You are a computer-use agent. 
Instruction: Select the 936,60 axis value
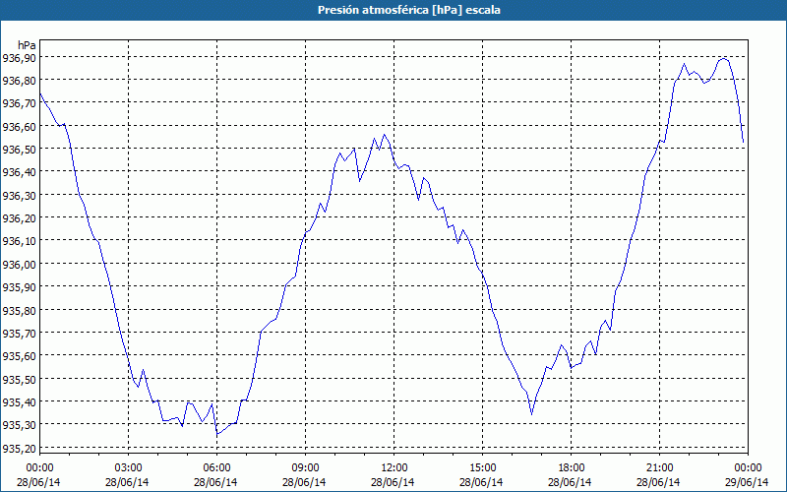(20, 127)
